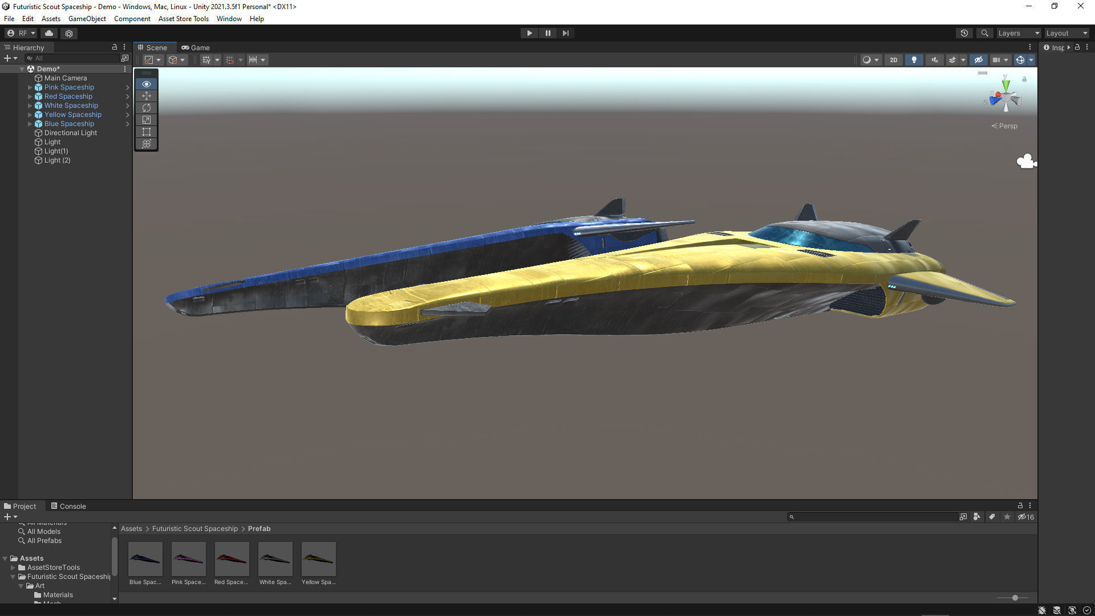Toggle 2D scene view mode

(894, 60)
